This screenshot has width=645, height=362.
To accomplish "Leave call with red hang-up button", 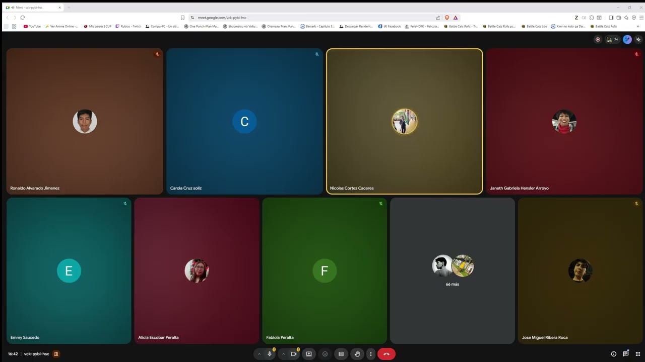I will pos(386,354).
